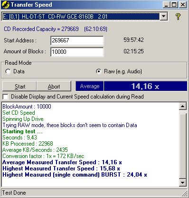Maximize the Transfer Speed window
This screenshot has height=198, width=189.
174,5
